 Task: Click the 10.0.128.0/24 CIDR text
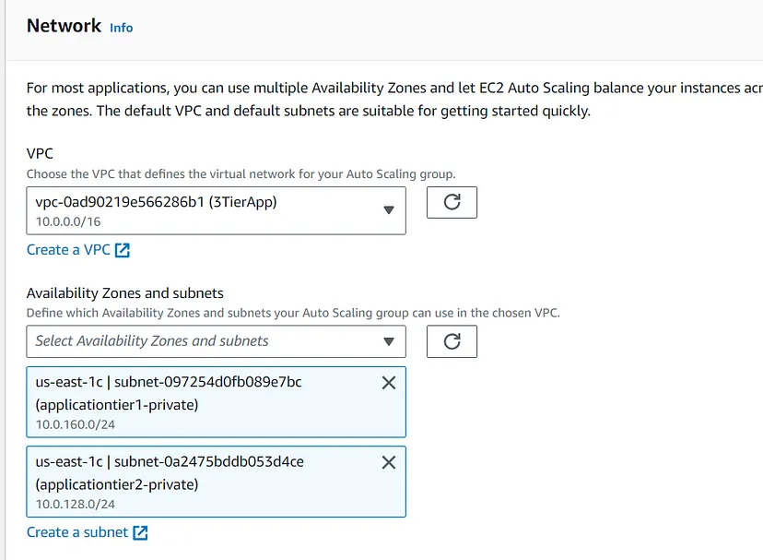pos(76,504)
